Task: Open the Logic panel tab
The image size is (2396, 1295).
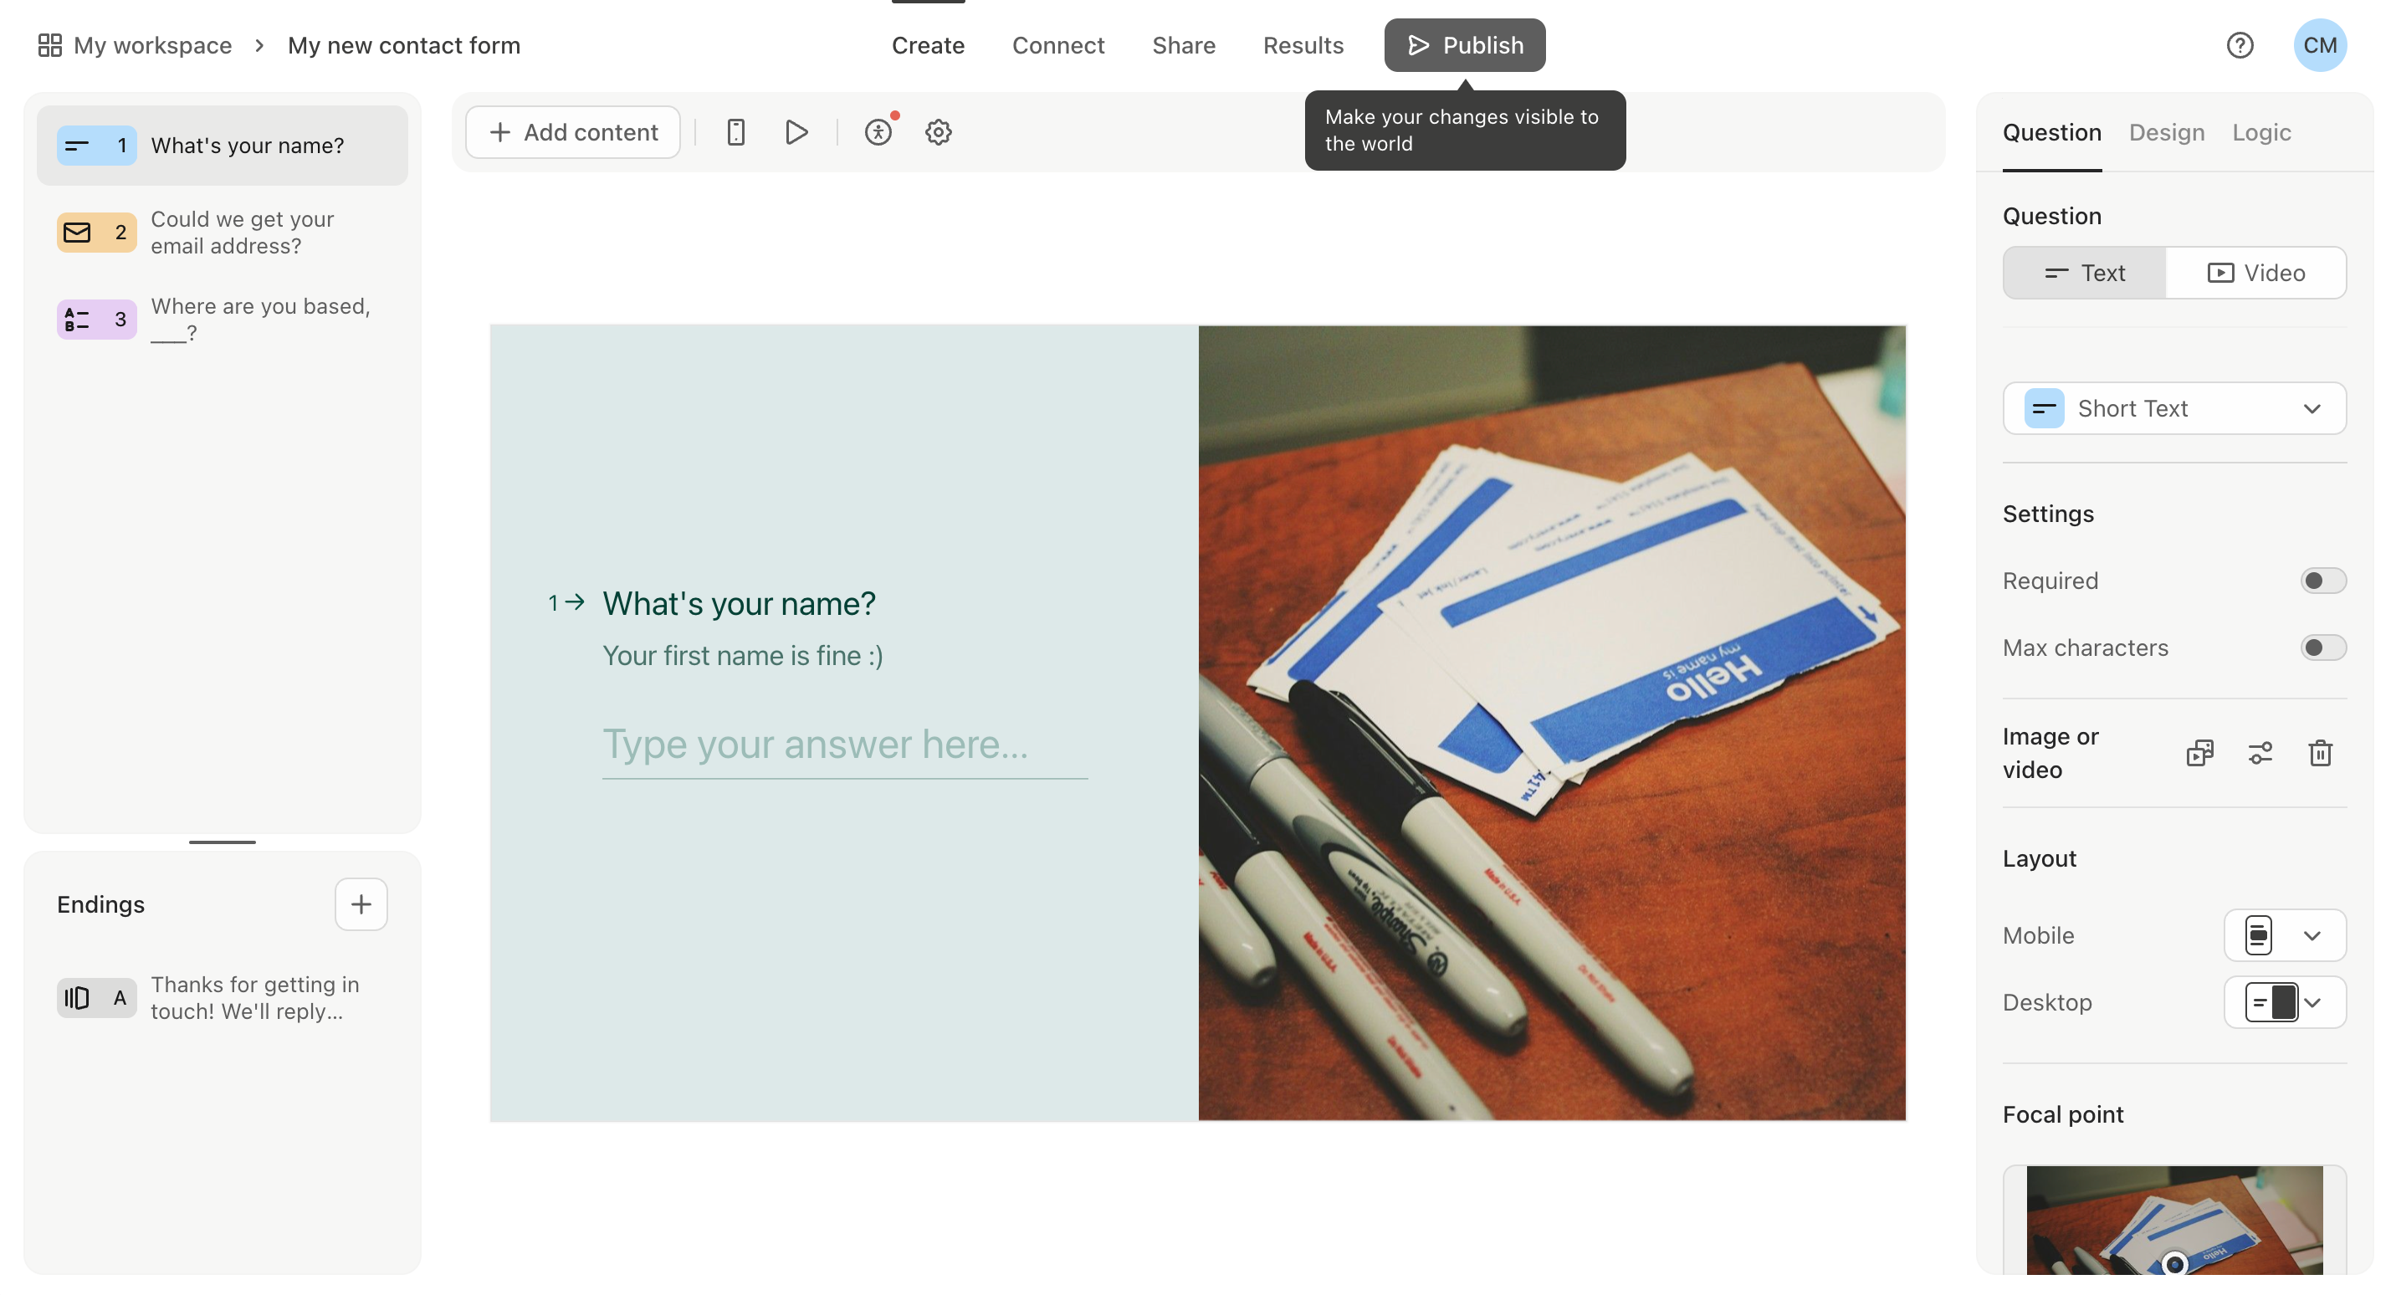Action: (x=2261, y=132)
